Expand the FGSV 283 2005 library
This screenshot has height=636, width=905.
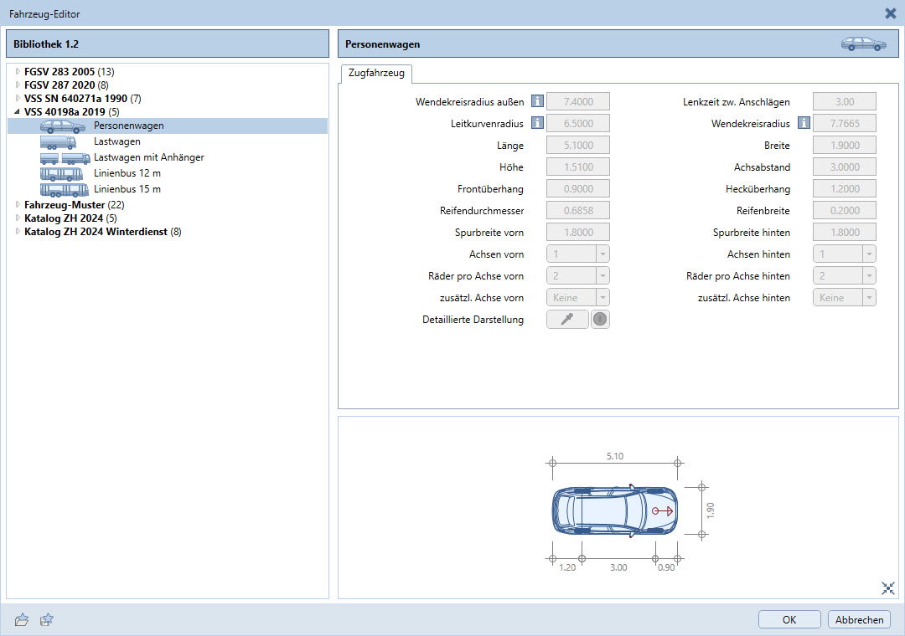click(18, 72)
